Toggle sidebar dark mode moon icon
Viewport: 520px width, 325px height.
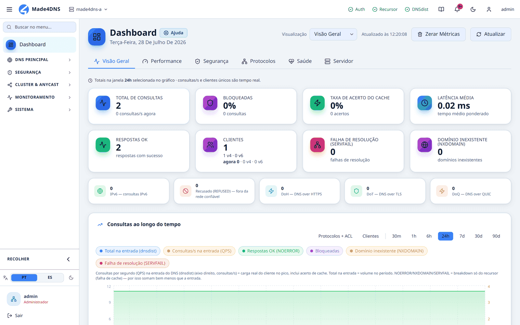pyautogui.click(x=71, y=278)
